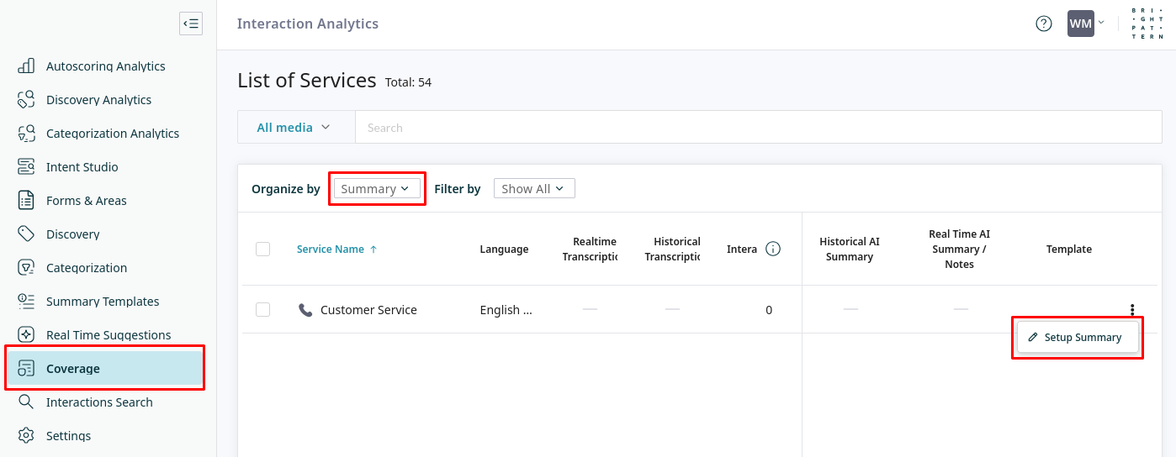This screenshot has width=1176, height=457.
Task: Go to Summary Templates in sidebar
Action: coord(103,302)
